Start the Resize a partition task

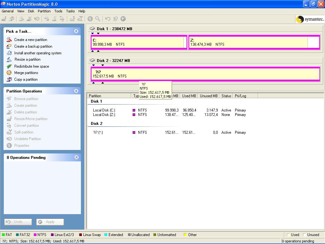(28, 59)
